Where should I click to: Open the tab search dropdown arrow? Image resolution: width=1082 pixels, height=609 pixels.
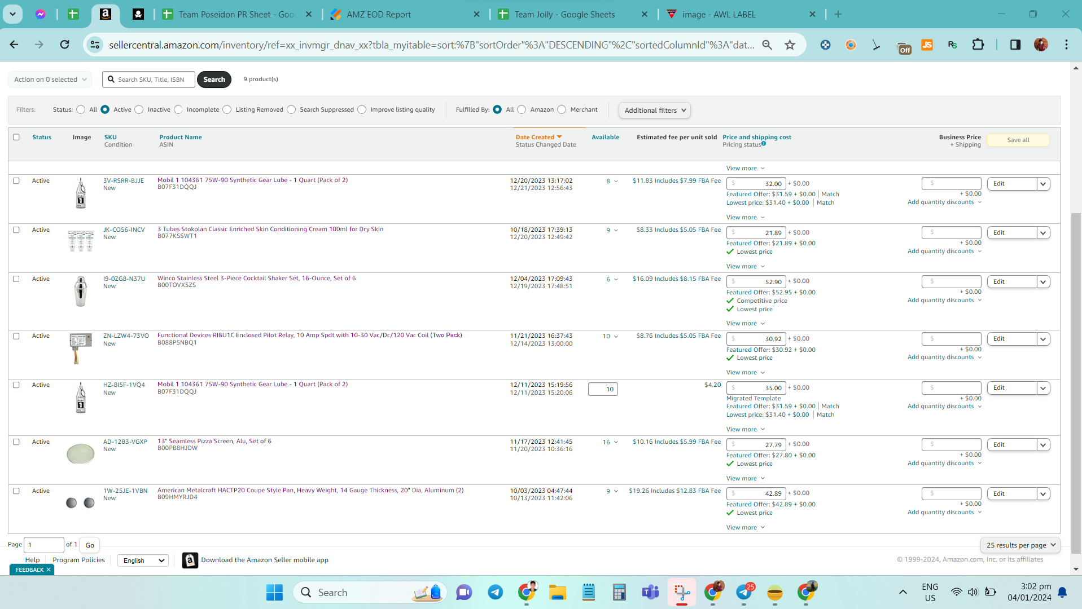tap(12, 14)
